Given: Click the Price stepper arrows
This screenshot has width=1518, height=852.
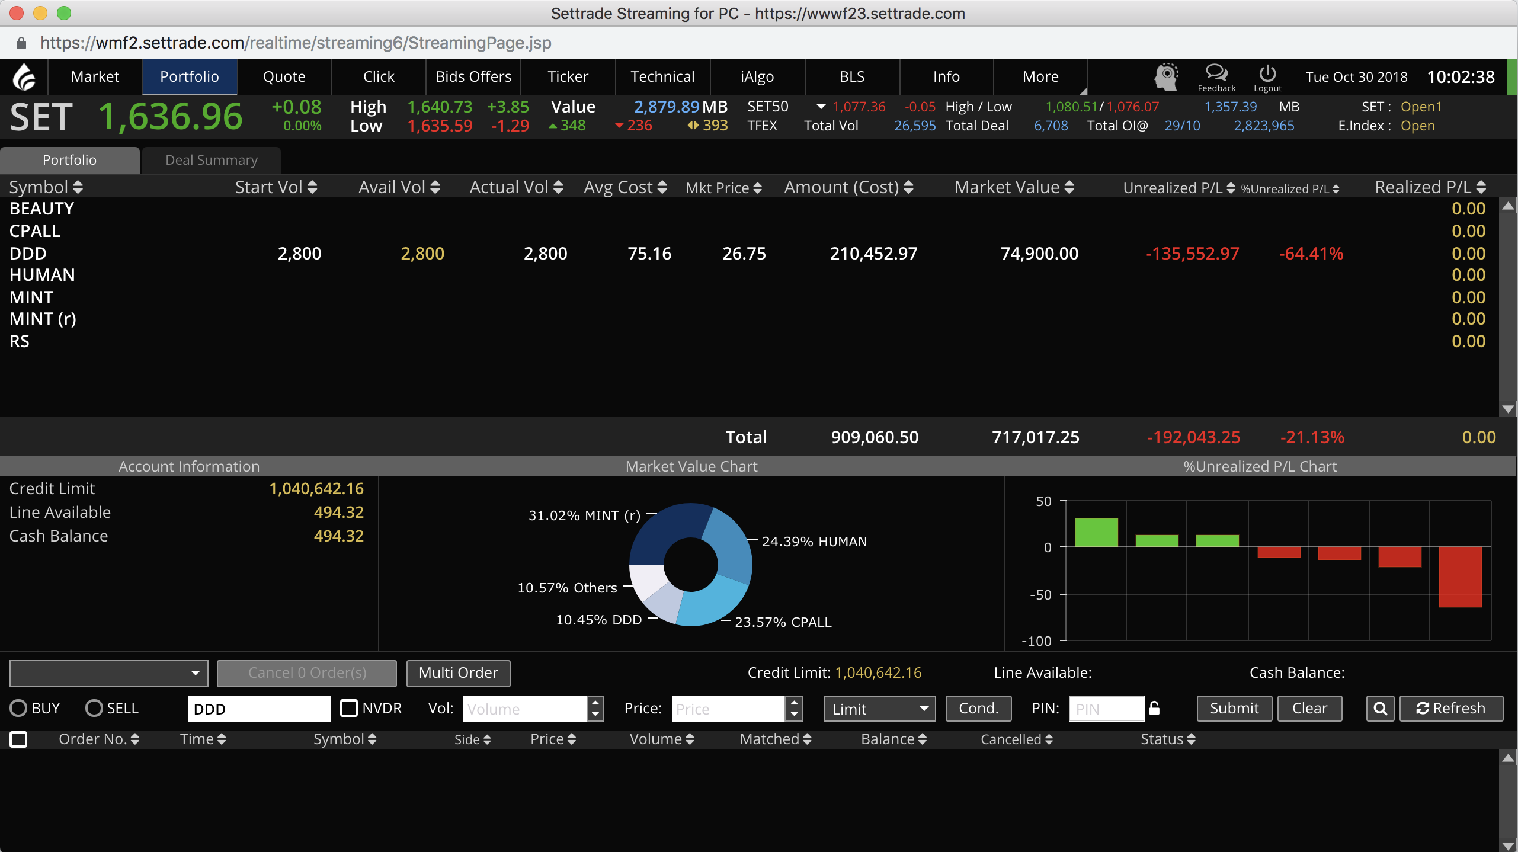Looking at the screenshot, I should [x=795, y=709].
